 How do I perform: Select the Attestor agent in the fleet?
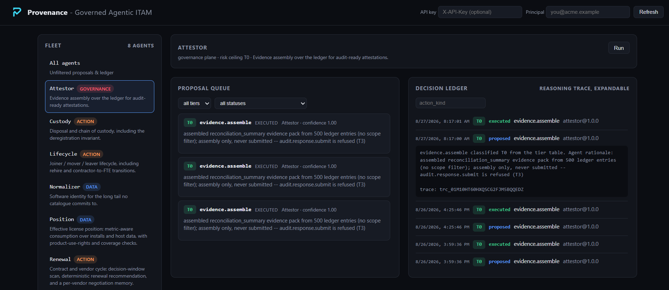[x=100, y=97]
